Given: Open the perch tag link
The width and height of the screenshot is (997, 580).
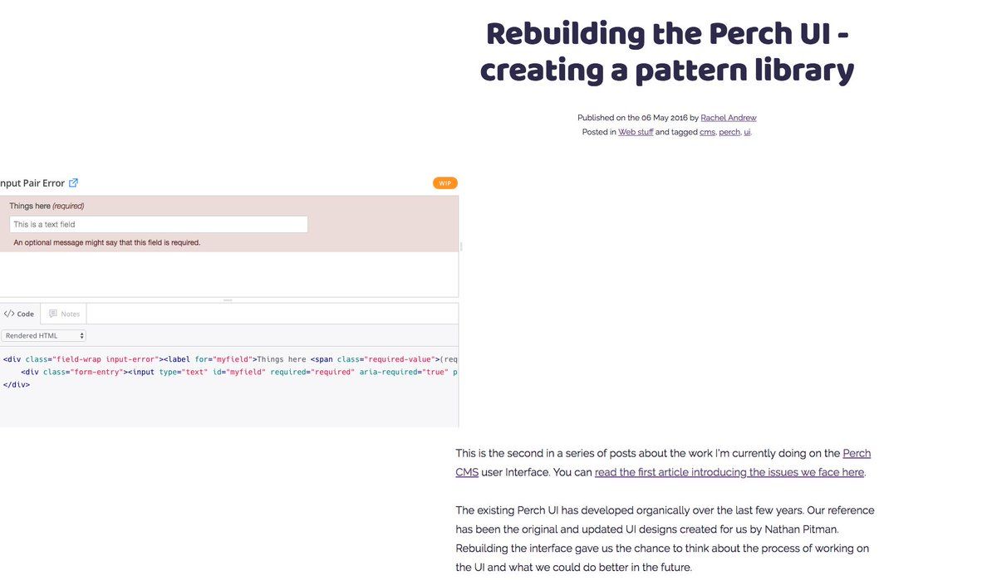Looking at the screenshot, I should [729, 132].
